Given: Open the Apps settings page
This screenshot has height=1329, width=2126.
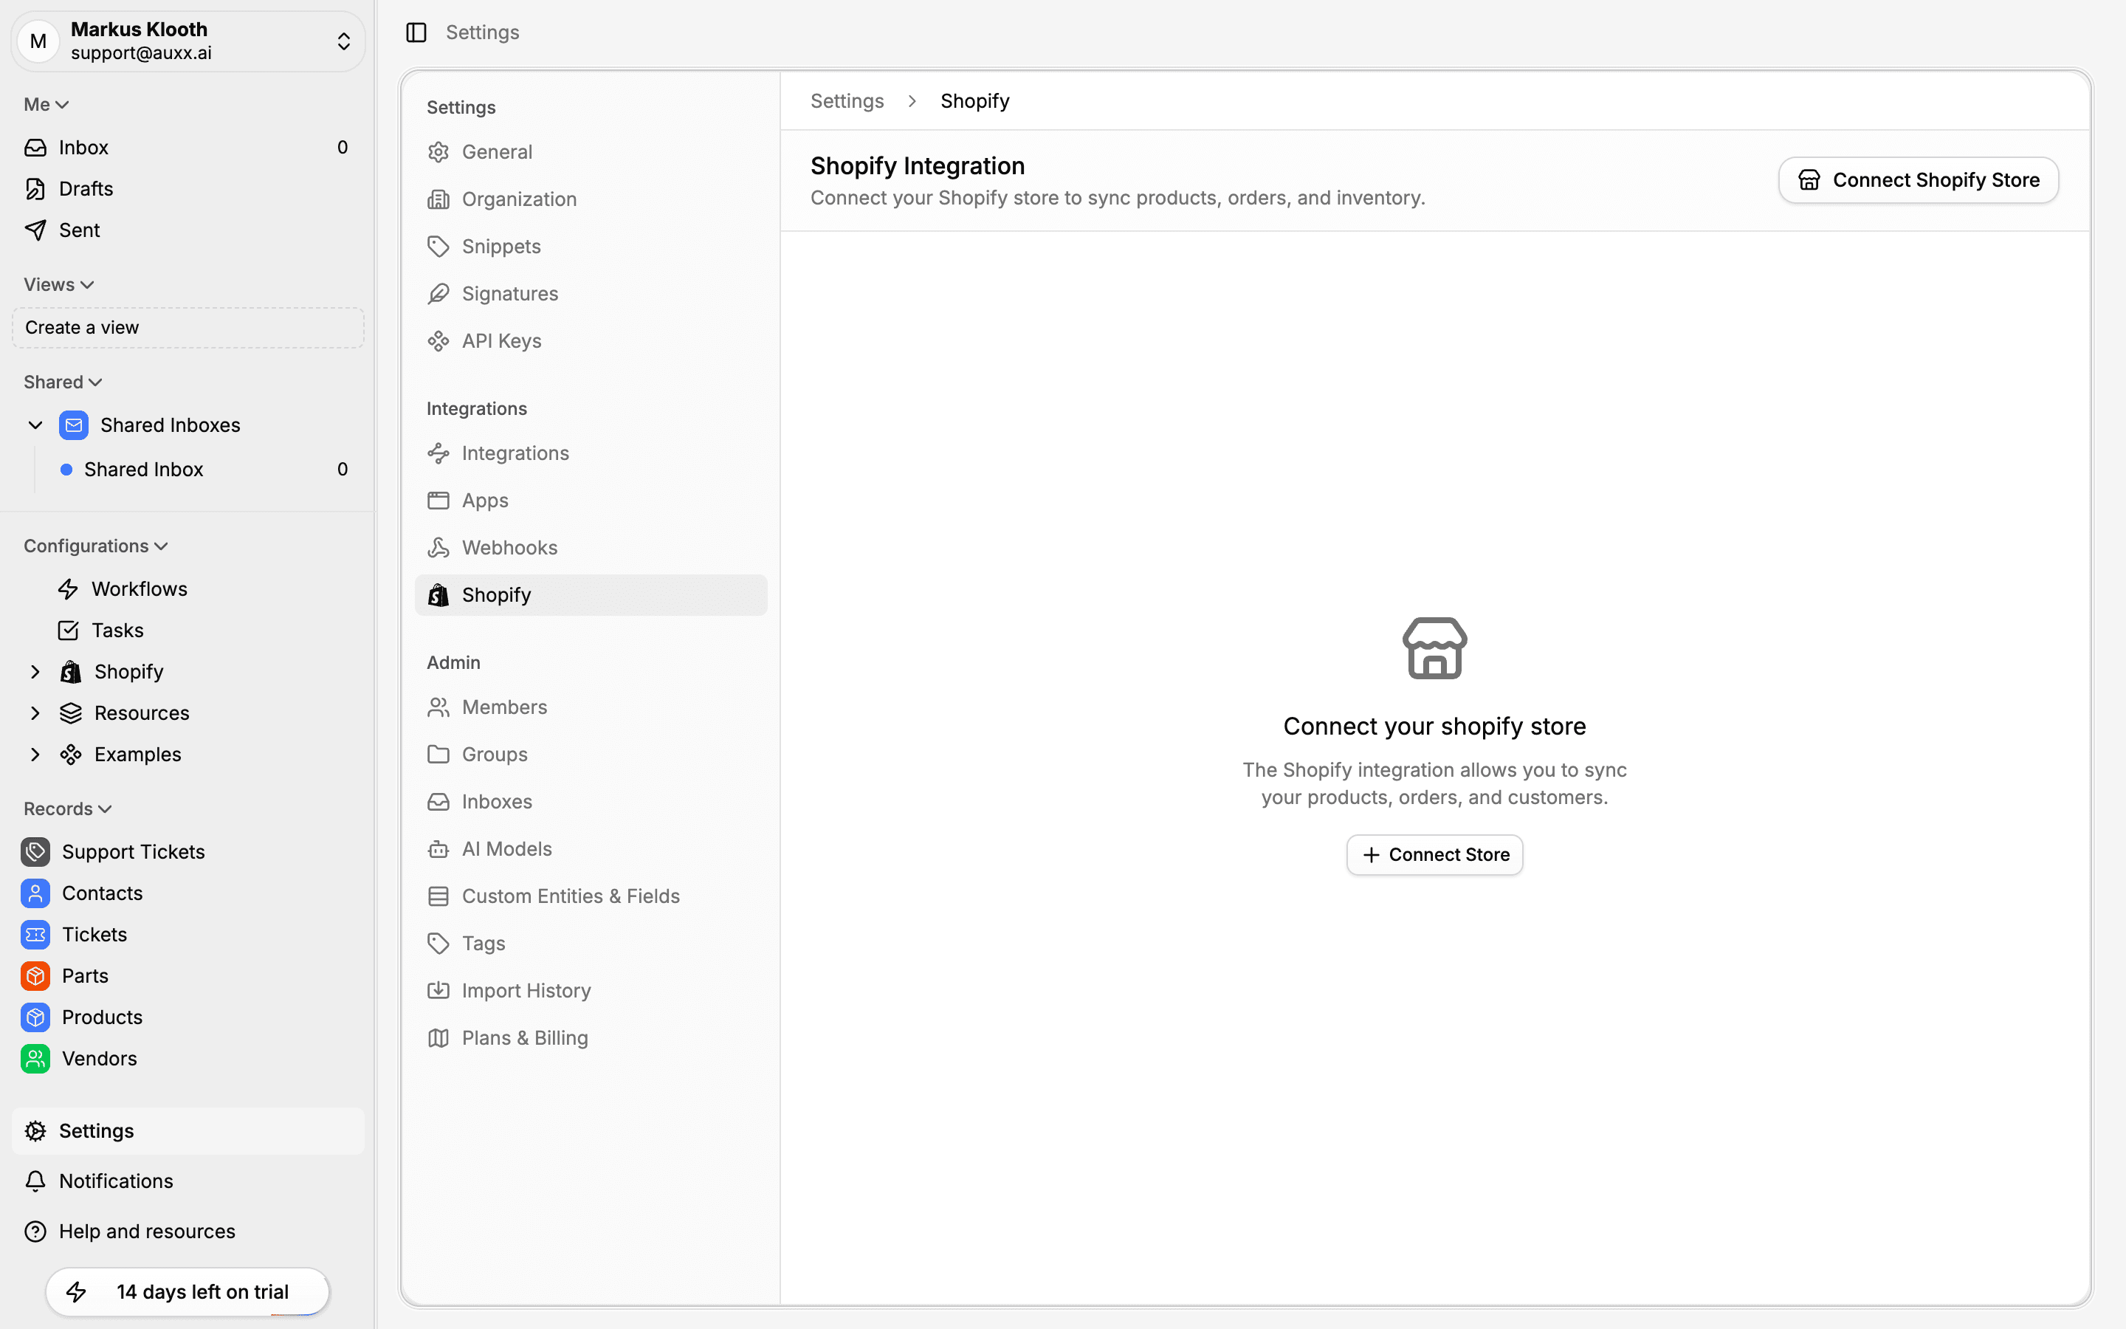Looking at the screenshot, I should click(591, 501).
